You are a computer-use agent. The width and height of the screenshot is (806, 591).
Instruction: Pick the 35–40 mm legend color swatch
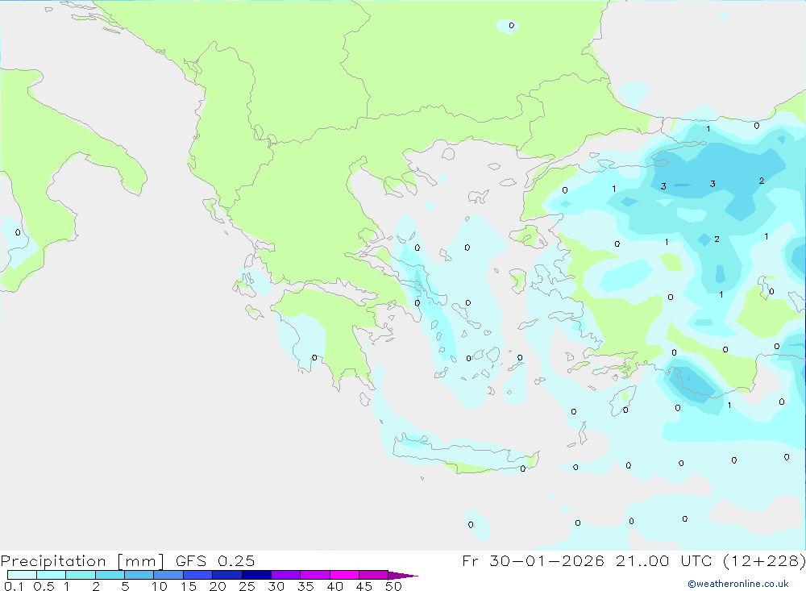314,575
